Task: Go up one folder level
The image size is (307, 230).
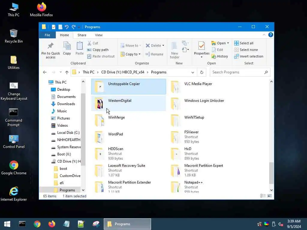Action: (x=67, y=72)
